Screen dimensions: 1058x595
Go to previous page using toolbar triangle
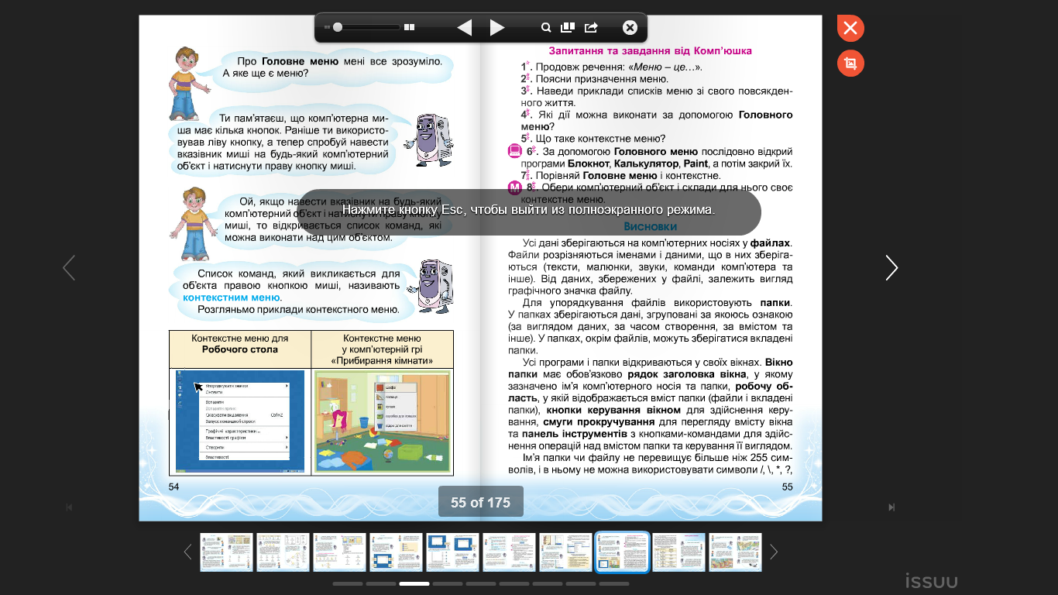(x=465, y=28)
